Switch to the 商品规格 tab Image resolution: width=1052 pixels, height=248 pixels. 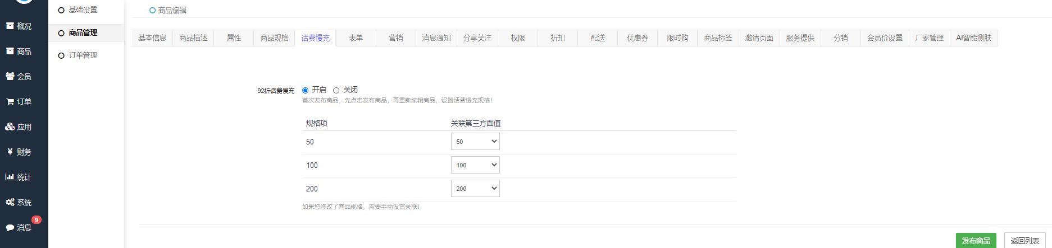click(274, 38)
